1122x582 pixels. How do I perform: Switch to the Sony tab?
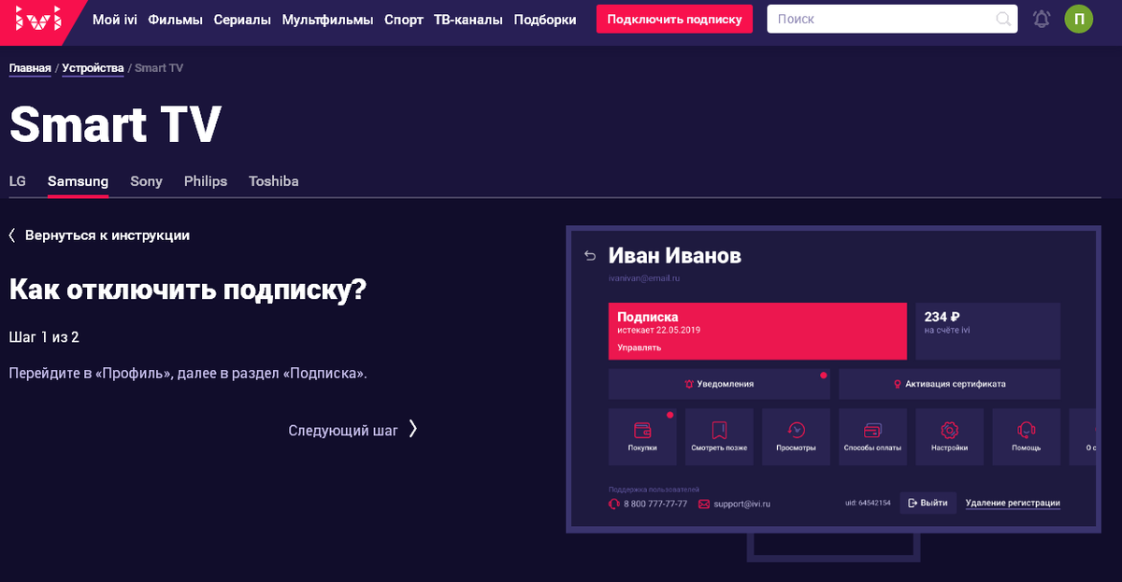[x=146, y=181]
